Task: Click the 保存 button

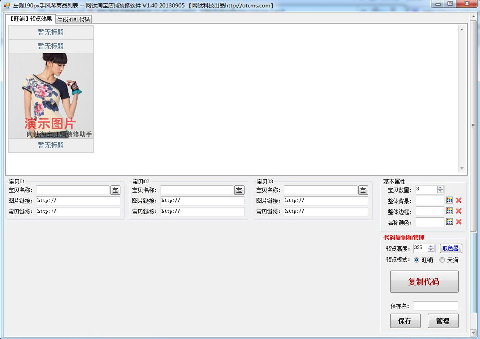Action: [405, 321]
